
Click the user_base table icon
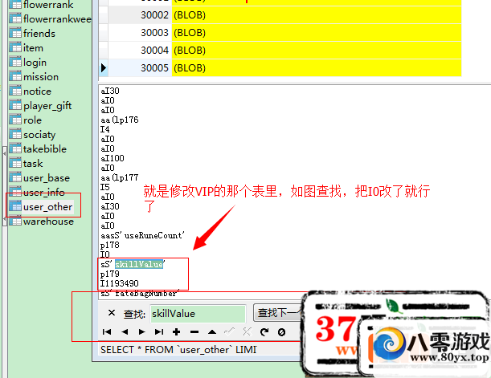tap(15, 177)
